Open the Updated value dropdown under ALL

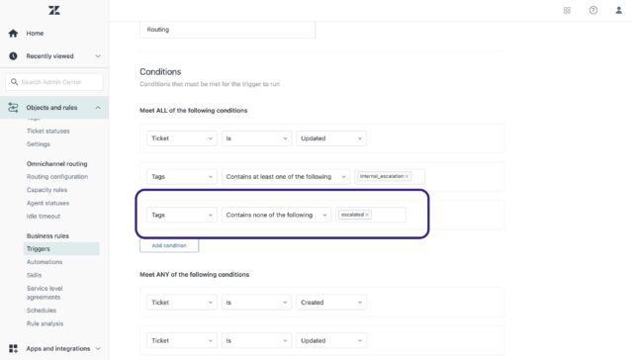point(331,138)
